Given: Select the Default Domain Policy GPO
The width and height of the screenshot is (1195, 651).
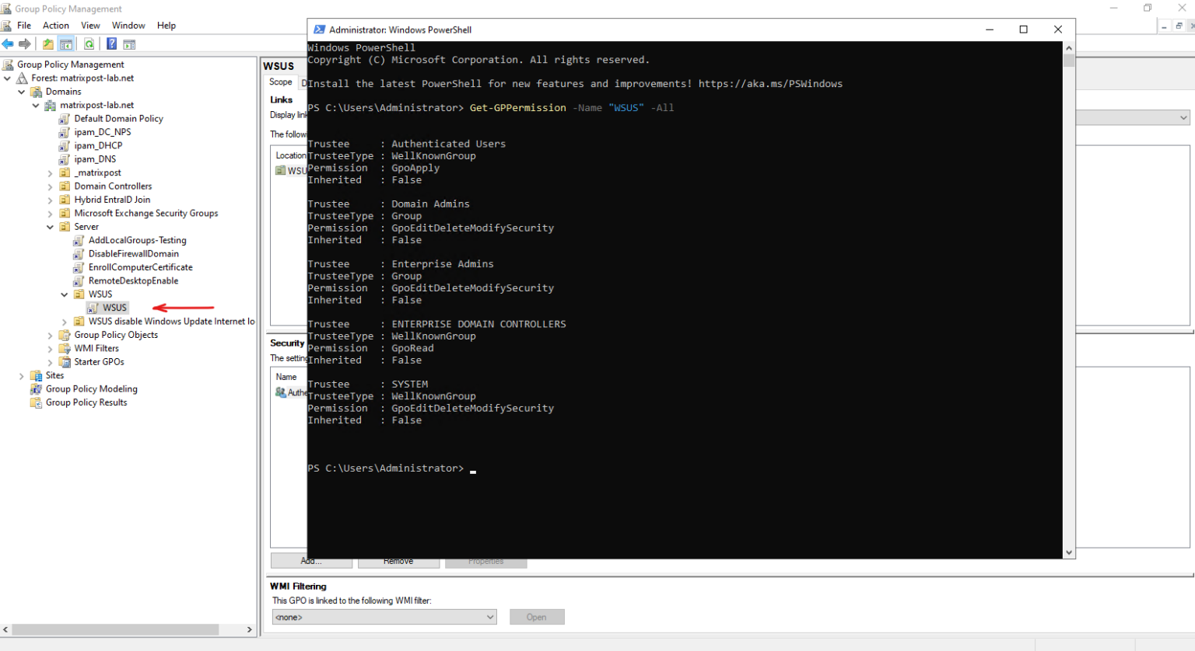Looking at the screenshot, I should tap(118, 119).
